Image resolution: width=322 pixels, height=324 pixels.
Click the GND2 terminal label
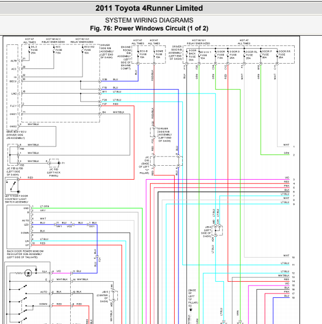(13, 126)
